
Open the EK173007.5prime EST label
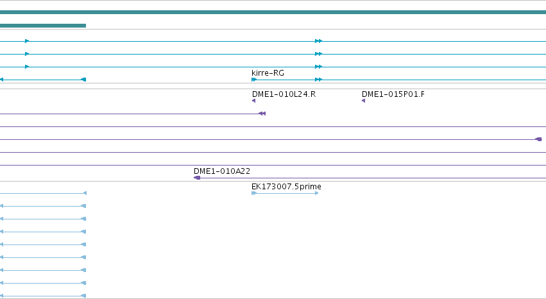point(286,187)
